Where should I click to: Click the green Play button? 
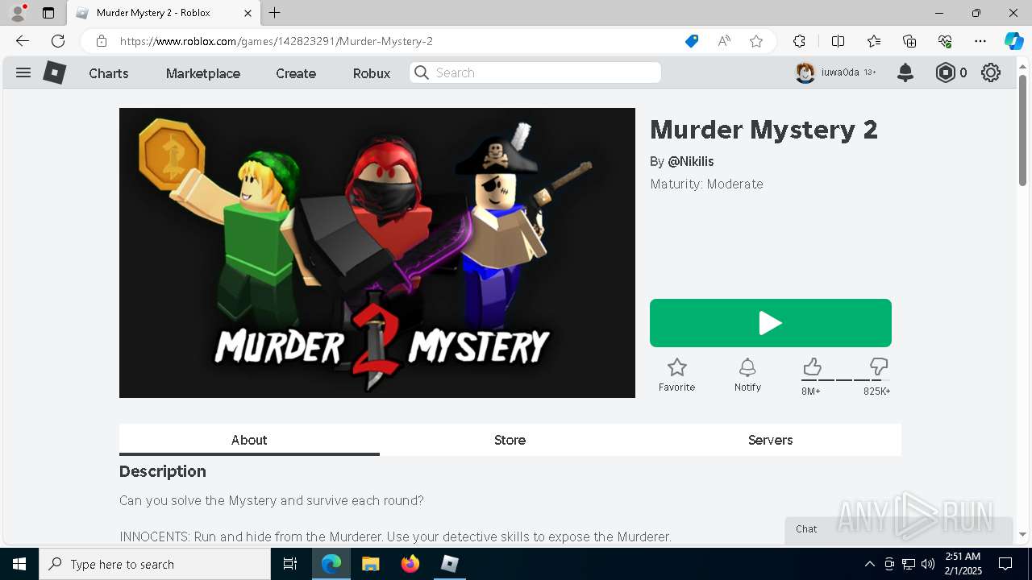[x=771, y=323]
